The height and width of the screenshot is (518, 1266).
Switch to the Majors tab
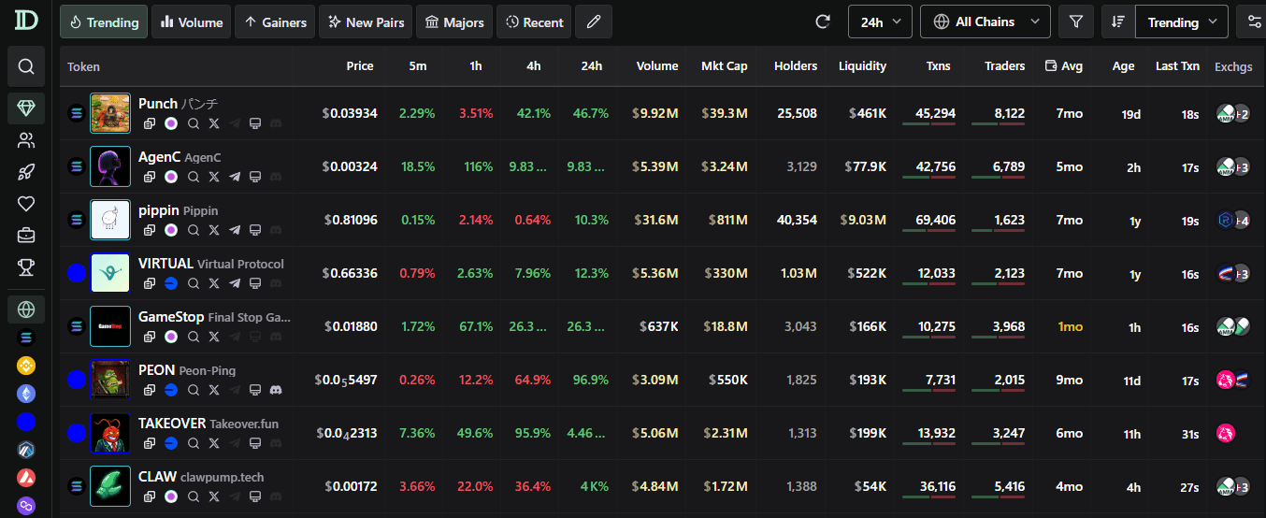(454, 22)
